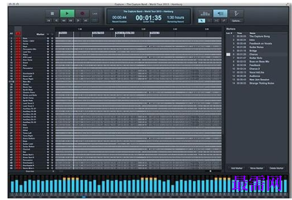Toggle the Lock button beside Record
This screenshot has width=292, height=200.
pyautogui.click(x=94, y=13)
